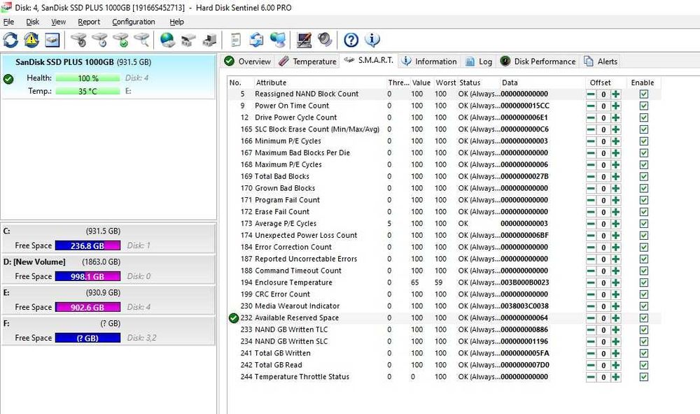
Task: Increase offset for Grown Bad Blocks
Action: 615,188
